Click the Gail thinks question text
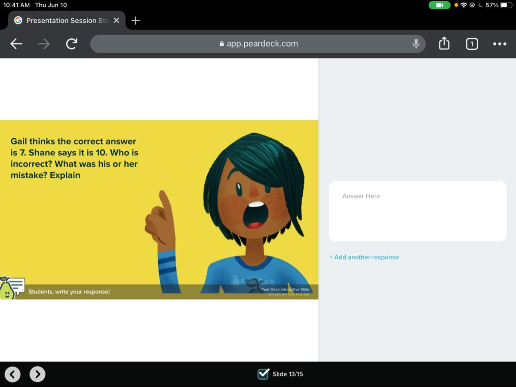 74,158
